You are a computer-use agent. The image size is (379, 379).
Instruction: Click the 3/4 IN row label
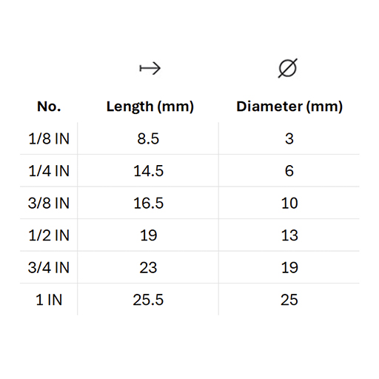coord(49,268)
